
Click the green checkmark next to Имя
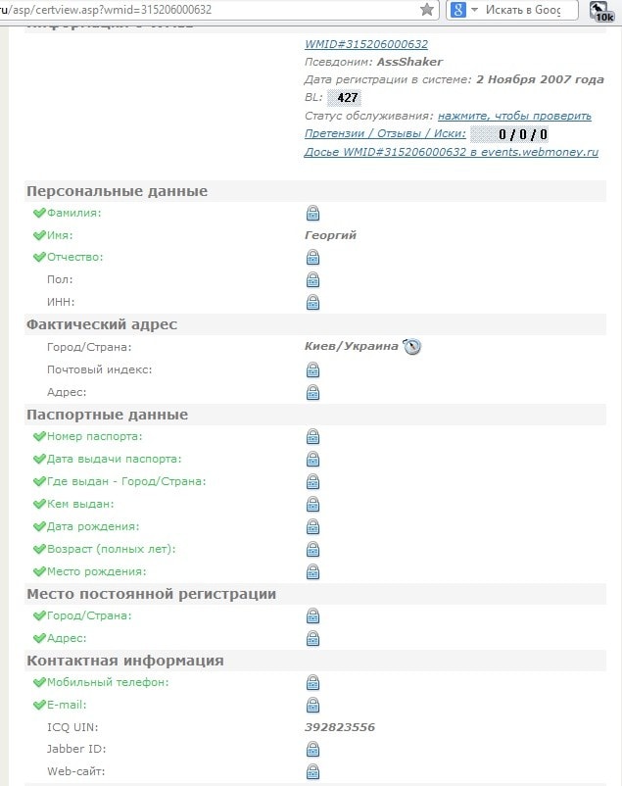click(x=39, y=235)
